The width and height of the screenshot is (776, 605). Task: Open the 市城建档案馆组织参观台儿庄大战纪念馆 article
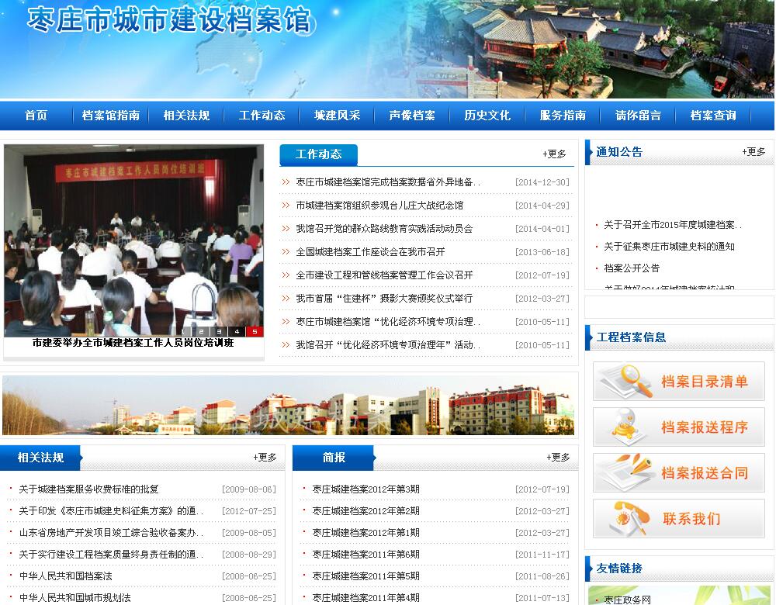tap(379, 206)
